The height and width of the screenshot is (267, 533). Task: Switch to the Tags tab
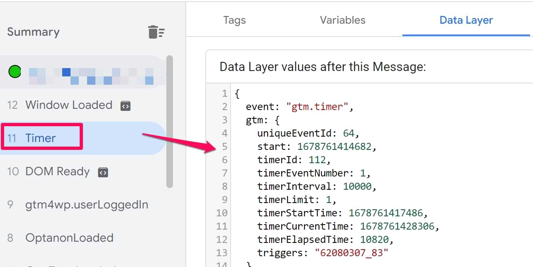234,20
